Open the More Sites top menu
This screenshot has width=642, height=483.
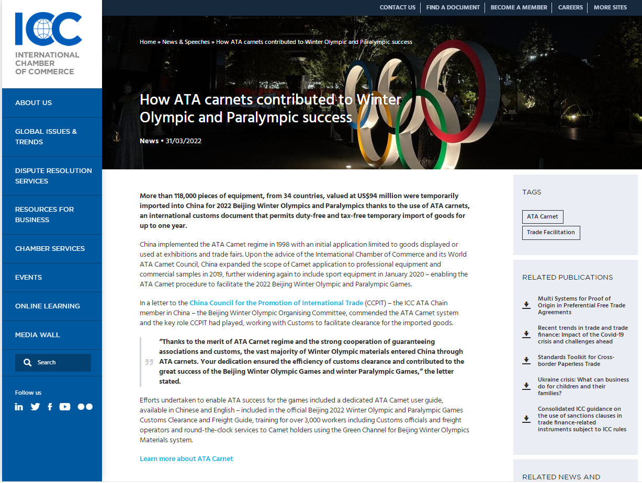(x=610, y=7)
